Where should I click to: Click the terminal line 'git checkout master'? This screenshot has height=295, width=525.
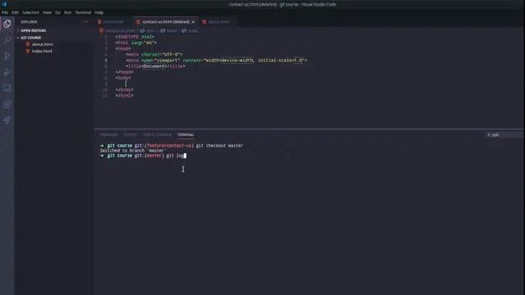(171, 146)
